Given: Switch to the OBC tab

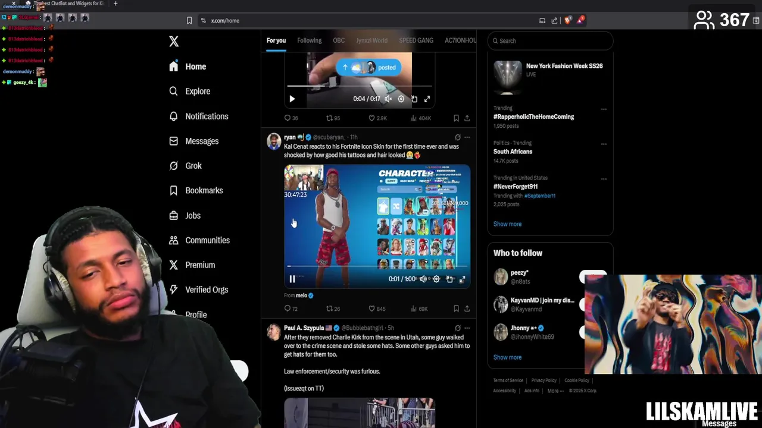Looking at the screenshot, I should coord(339,40).
